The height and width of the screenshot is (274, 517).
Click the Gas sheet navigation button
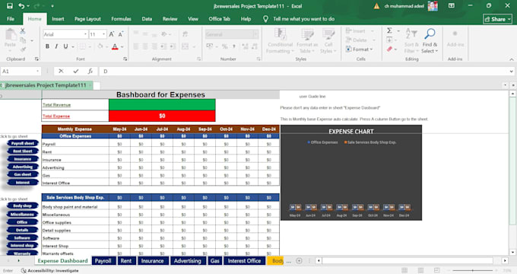click(22, 174)
